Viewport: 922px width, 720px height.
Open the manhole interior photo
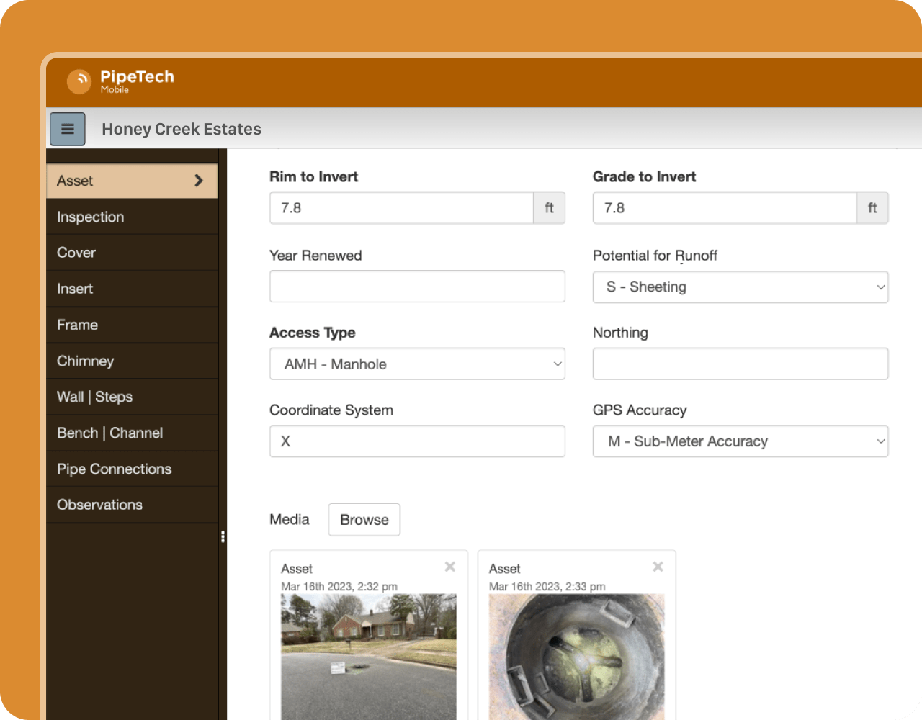(576, 655)
